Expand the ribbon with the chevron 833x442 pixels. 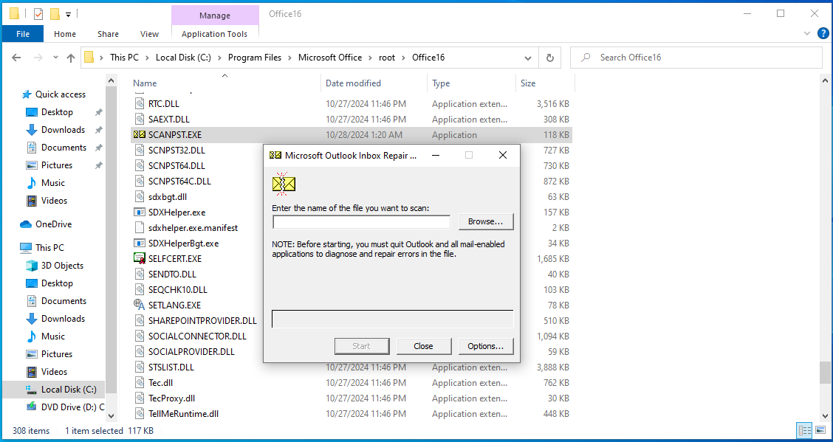click(x=807, y=33)
